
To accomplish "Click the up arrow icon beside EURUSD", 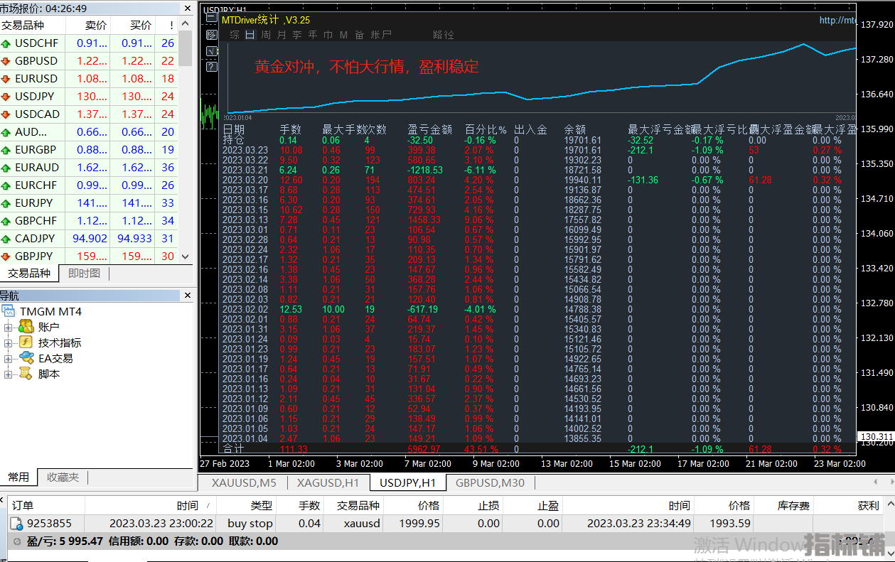I will 6,79.
